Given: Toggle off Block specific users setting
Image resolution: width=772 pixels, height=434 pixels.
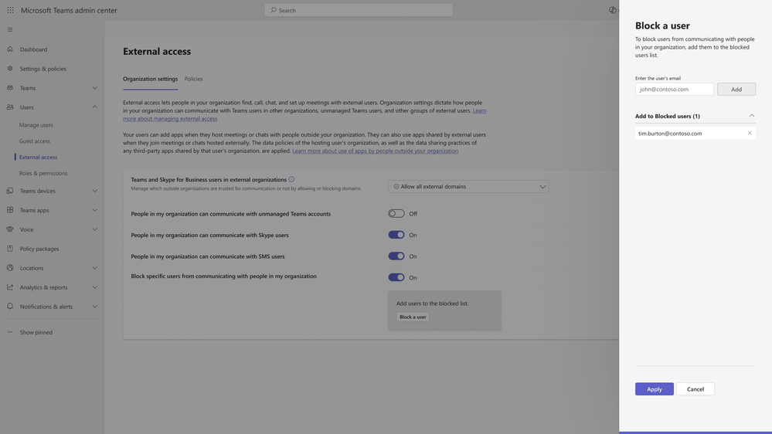Looking at the screenshot, I should coord(396,277).
